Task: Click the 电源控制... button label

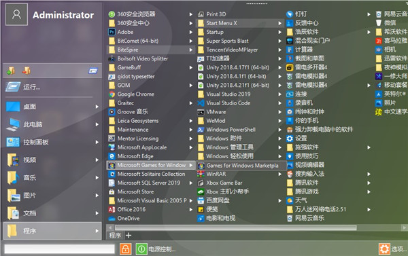Action: (162, 249)
